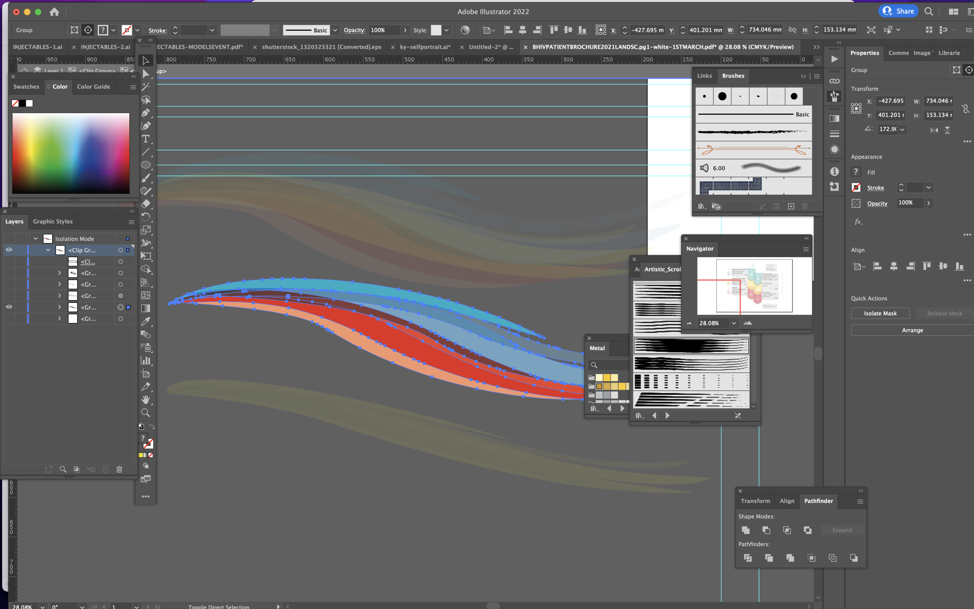Pick a color from the Color spectrum
Image resolution: width=974 pixels, height=609 pixels.
[x=71, y=153]
